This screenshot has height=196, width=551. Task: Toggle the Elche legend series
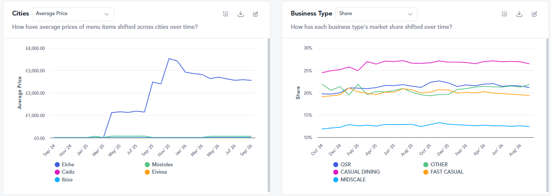click(x=65, y=165)
